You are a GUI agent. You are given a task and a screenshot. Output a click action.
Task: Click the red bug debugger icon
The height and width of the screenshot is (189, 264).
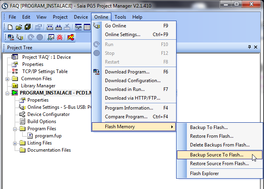click(x=59, y=37)
